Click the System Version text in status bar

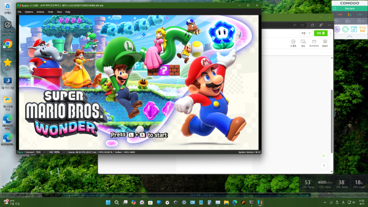coord(249,152)
